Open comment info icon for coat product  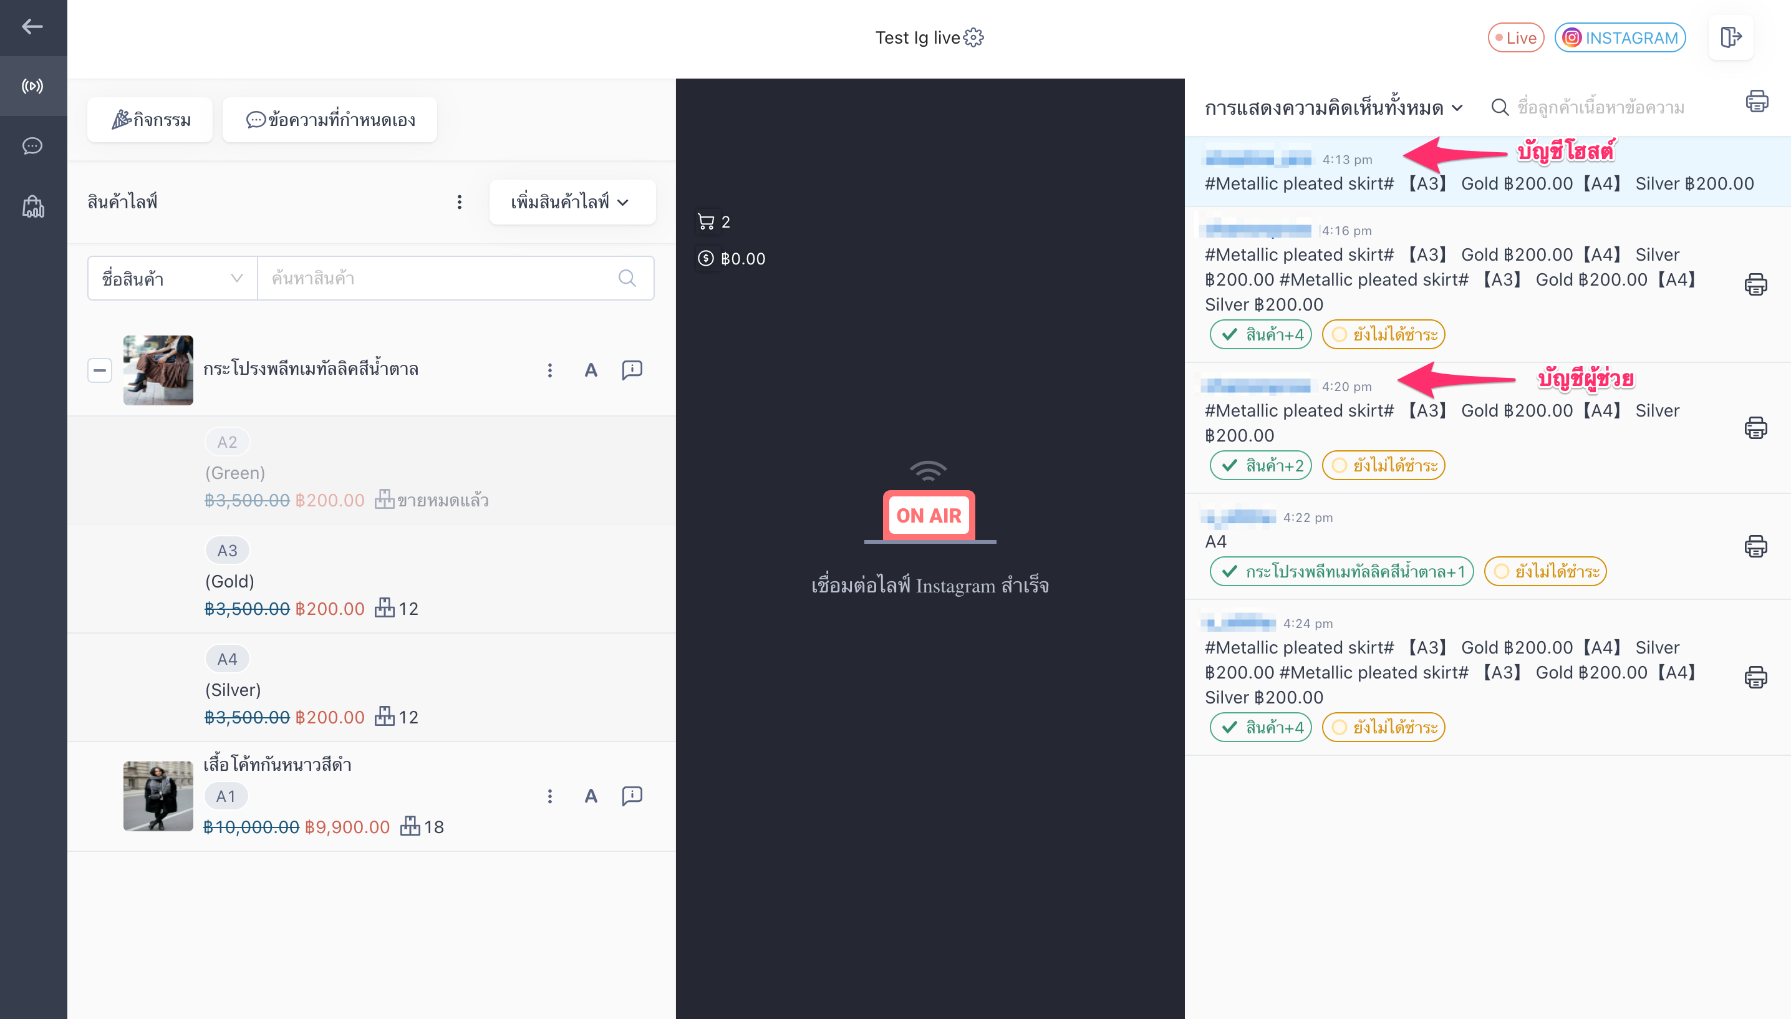coord(632,796)
